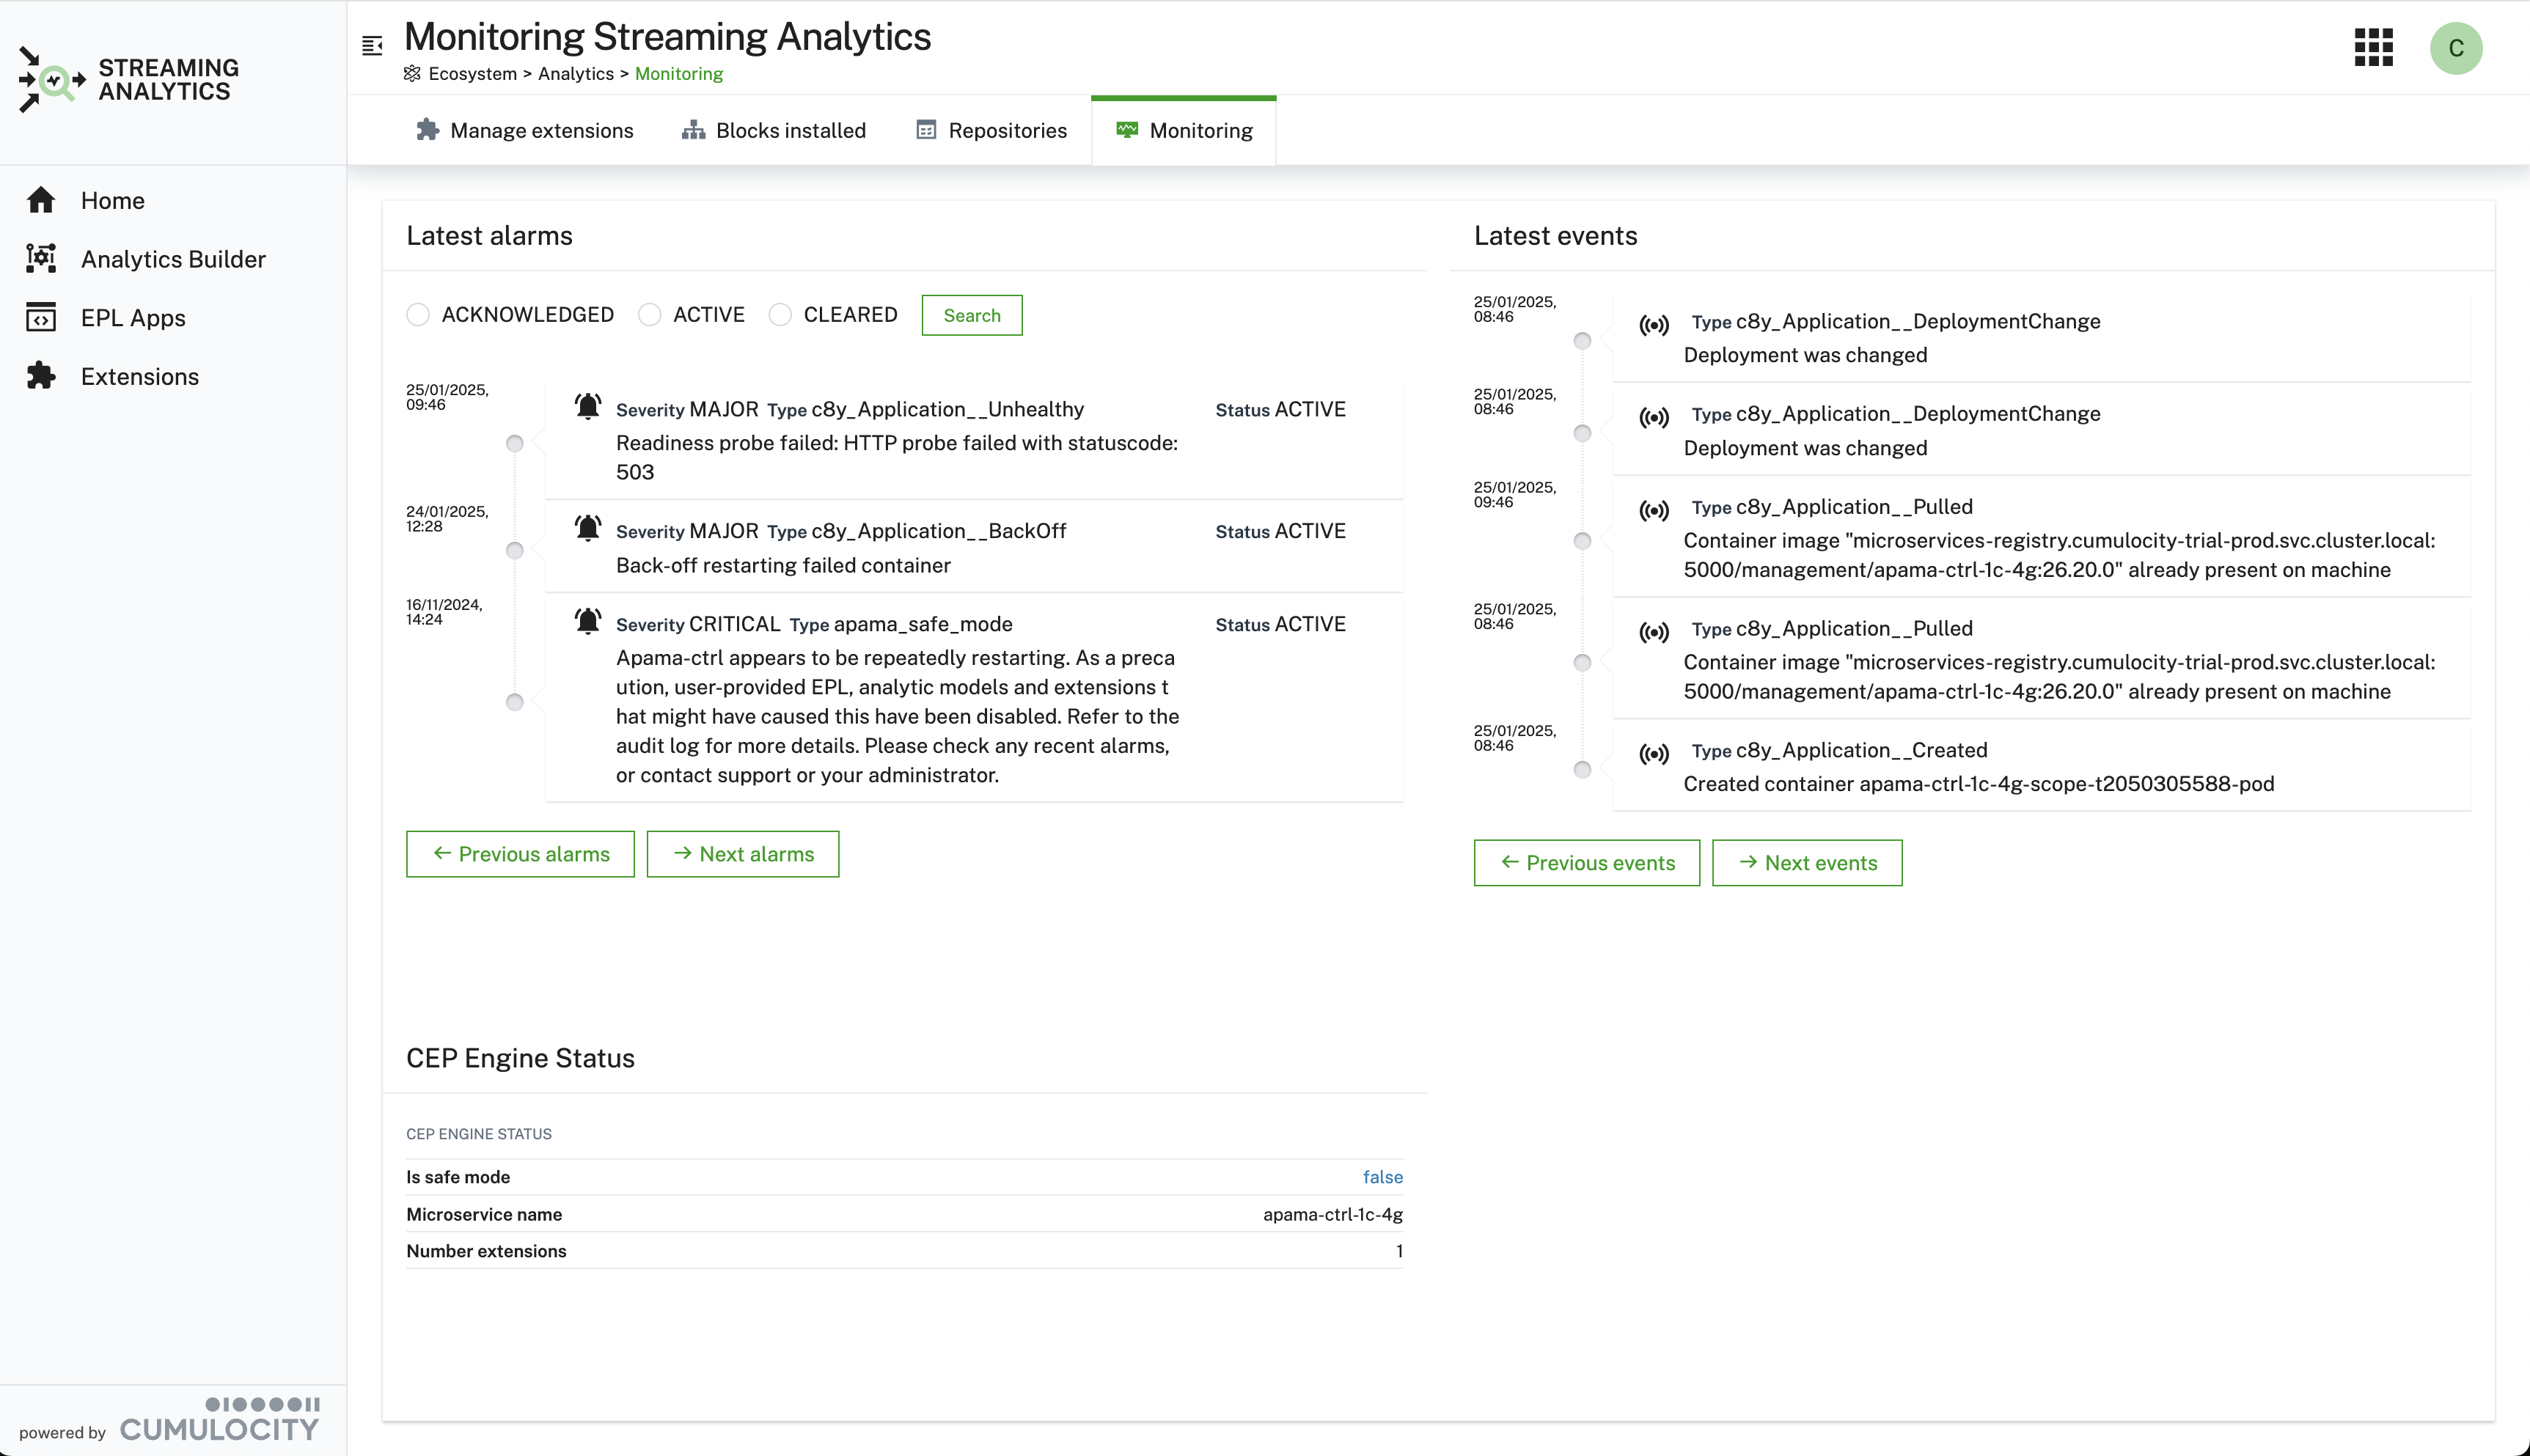Select the ACKNOWLEDGED radio button
The height and width of the screenshot is (1456, 2530).
pyautogui.click(x=419, y=315)
